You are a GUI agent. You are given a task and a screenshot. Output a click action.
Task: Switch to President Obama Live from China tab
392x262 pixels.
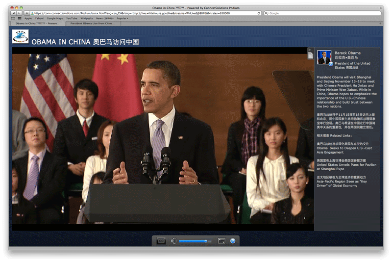click(92, 23)
